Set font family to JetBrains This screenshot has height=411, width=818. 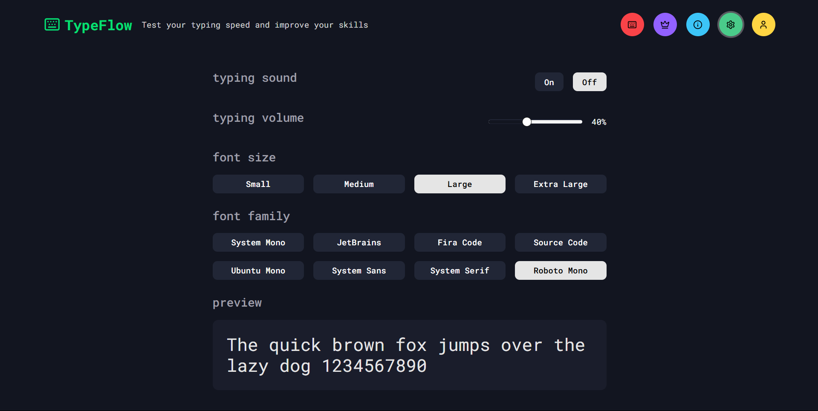359,242
